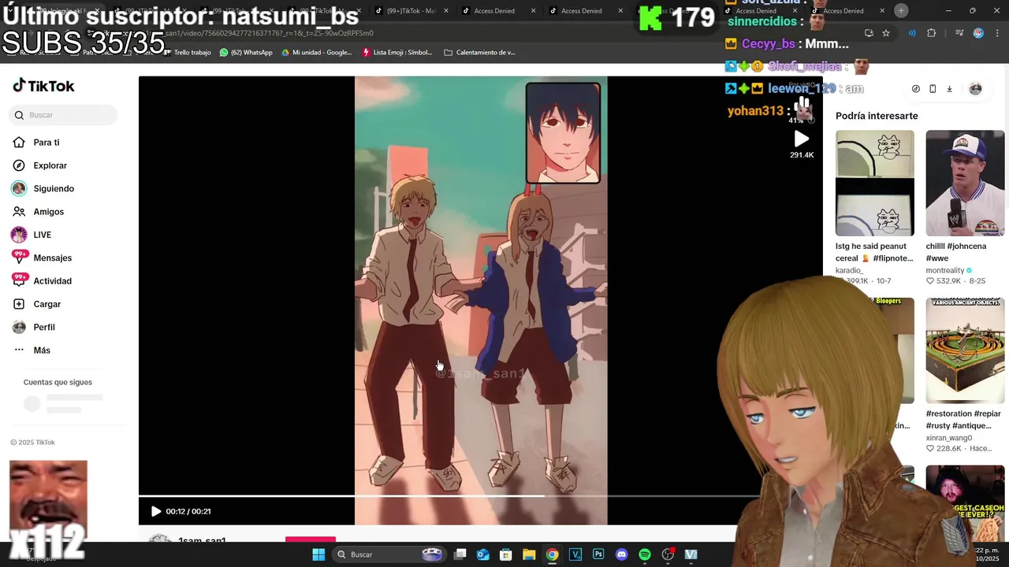
Task: Click the TikTok get-app phone icon
Action: (933, 89)
